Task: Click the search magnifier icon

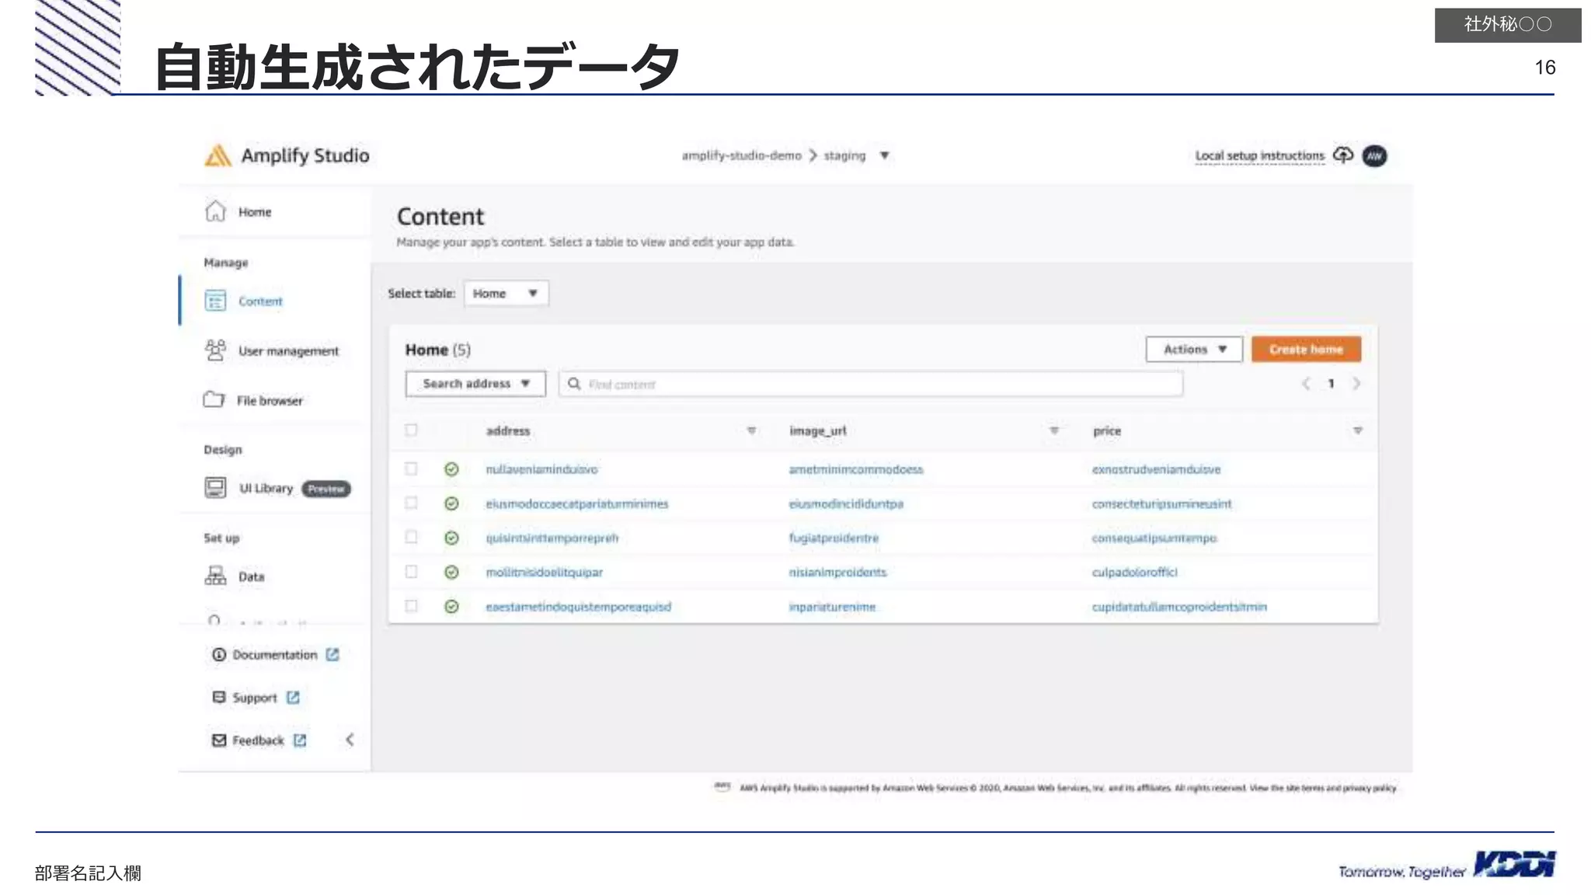Action: tap(574, 384)
